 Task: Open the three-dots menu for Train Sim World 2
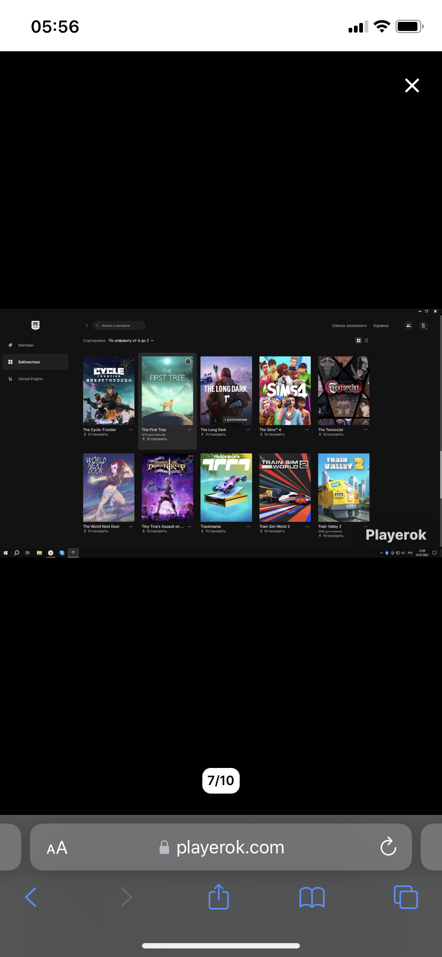point(307,527)
